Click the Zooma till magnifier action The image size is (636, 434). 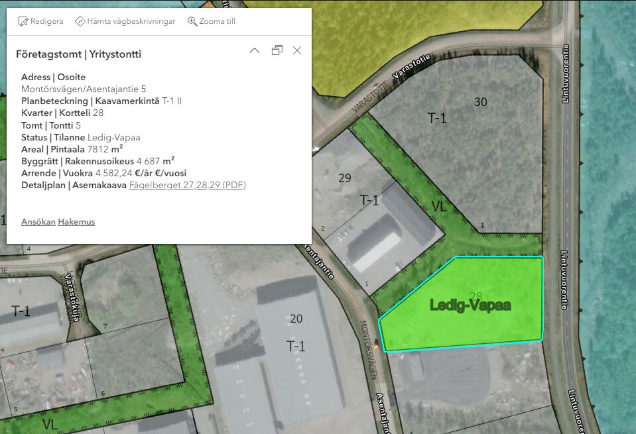click(211, 21)
